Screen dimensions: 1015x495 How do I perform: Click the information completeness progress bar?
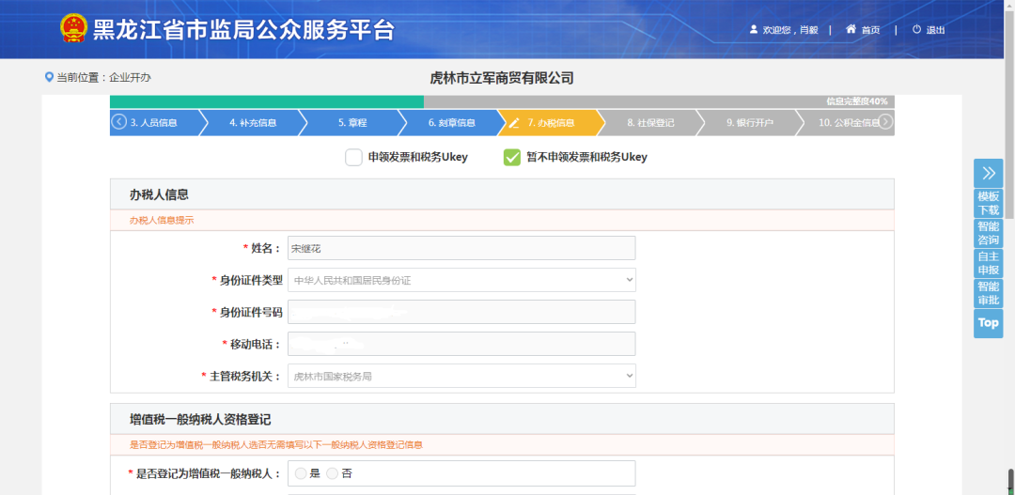[x=502, y=101]
